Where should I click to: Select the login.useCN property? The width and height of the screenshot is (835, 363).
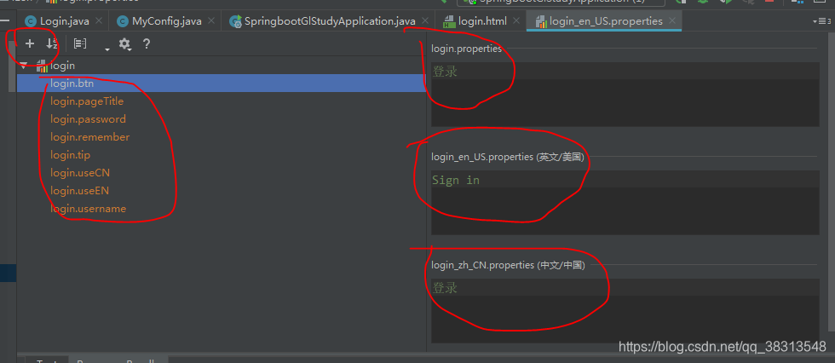click(x=80, y=173)
